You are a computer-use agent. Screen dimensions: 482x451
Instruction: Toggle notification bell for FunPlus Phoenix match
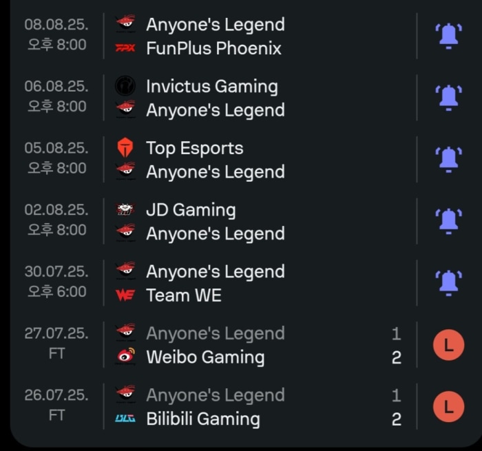(x=448, y=36)
